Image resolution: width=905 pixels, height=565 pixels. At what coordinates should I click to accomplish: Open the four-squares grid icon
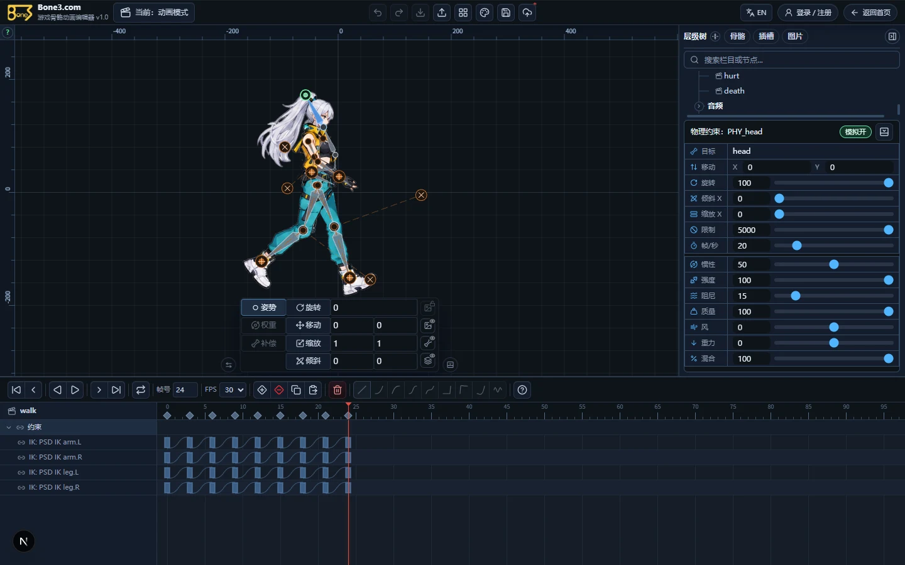pyautogui.click(x=463, y=13)
